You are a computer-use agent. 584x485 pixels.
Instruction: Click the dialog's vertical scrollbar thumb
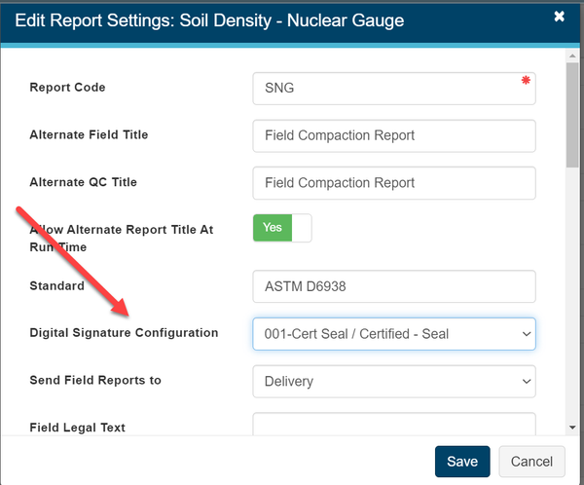(x=574, y=117)
